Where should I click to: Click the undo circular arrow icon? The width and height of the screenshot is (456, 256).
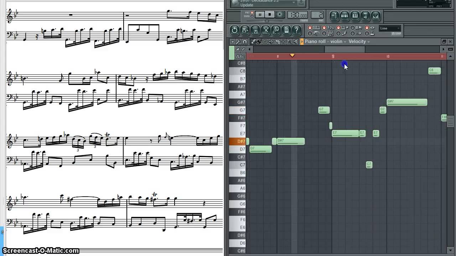(234, 30)
